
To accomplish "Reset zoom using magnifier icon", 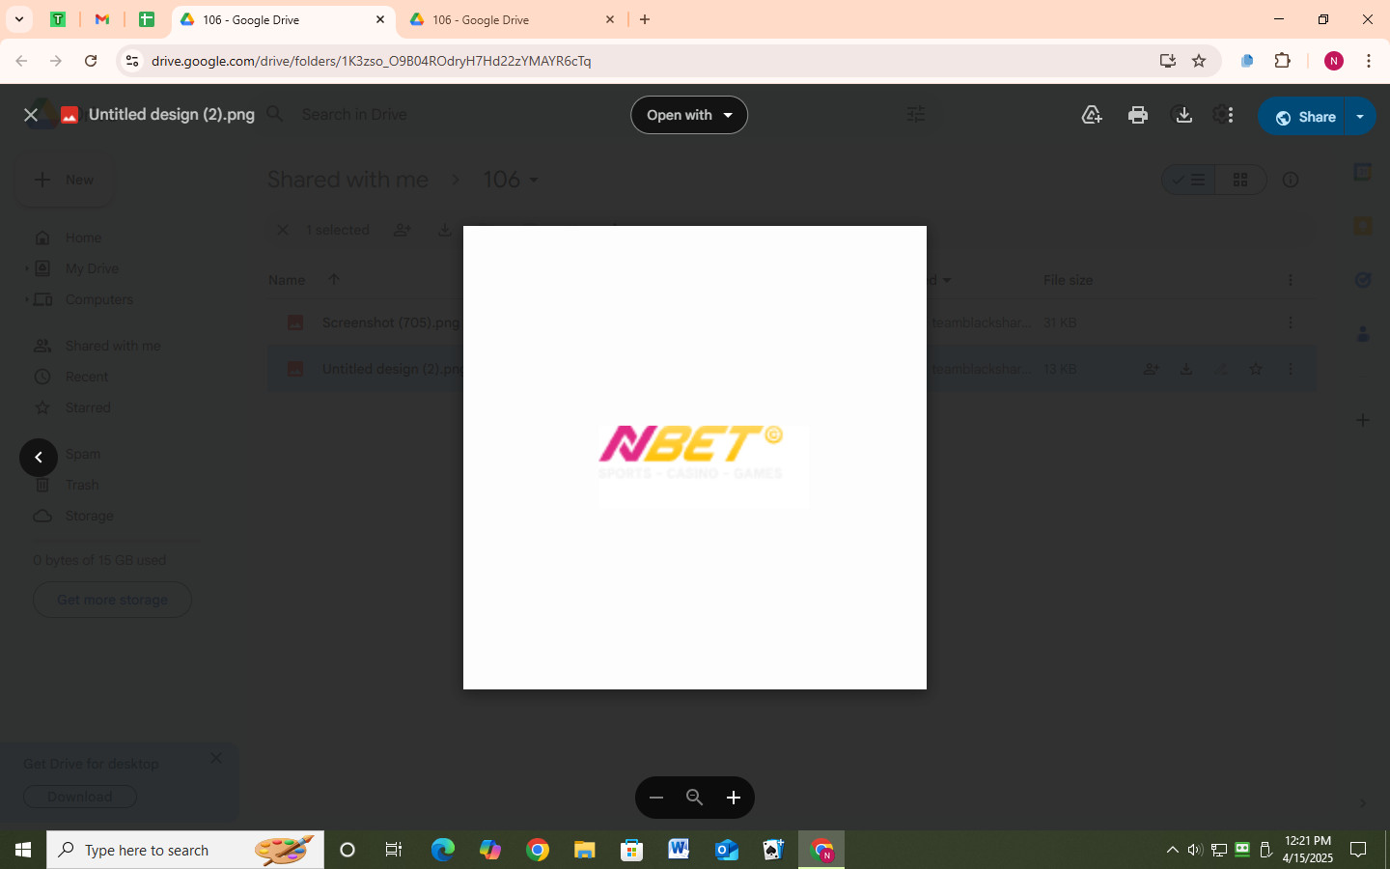I will pyautogui.click(x=694, y=798).
